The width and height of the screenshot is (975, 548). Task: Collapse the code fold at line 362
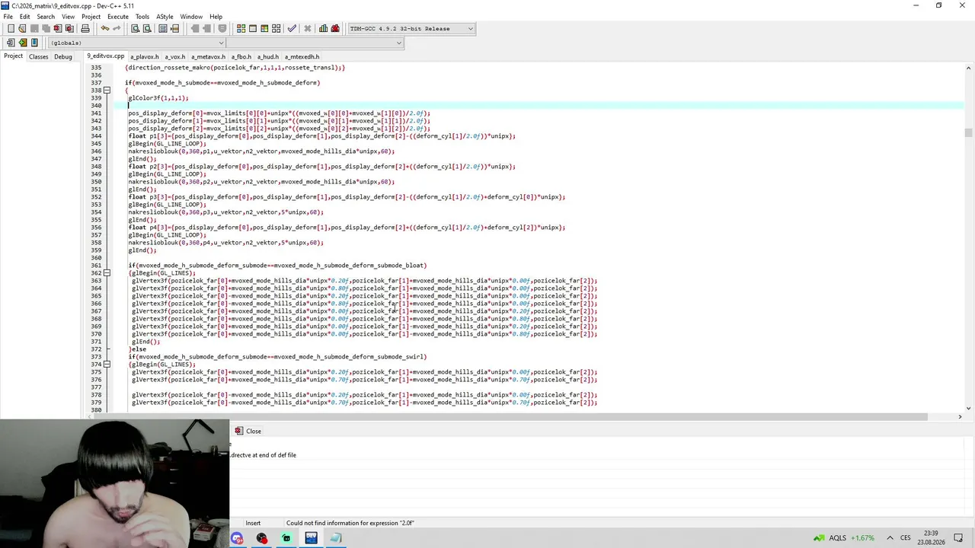pyautogui.click(x=107, y=273)
